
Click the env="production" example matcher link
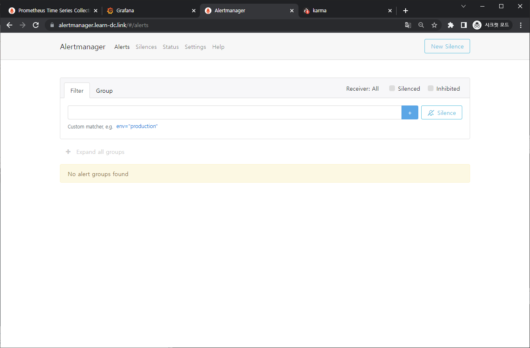137,126
